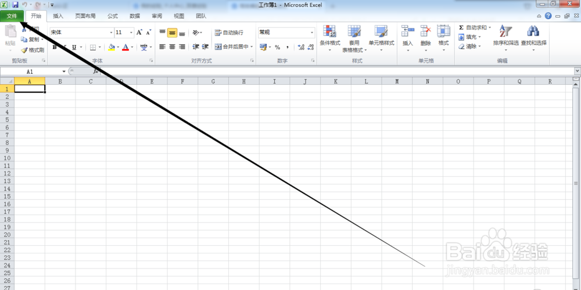Click the decrease decimal icon
581x290 pixels.
(310, 47)
